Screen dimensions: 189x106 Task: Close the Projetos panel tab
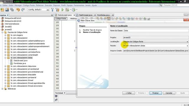tap(8, 15)
